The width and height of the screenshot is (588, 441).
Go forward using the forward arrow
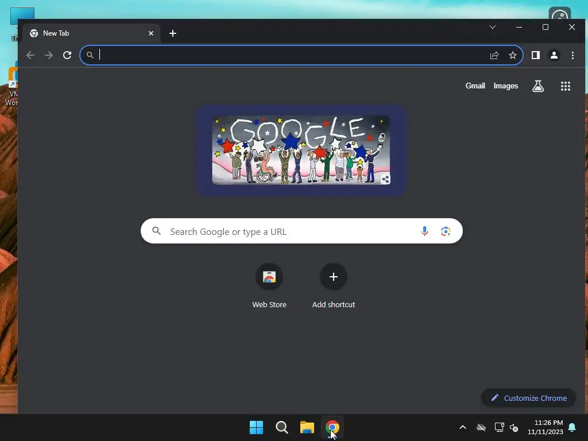click(x=49, y=55)
